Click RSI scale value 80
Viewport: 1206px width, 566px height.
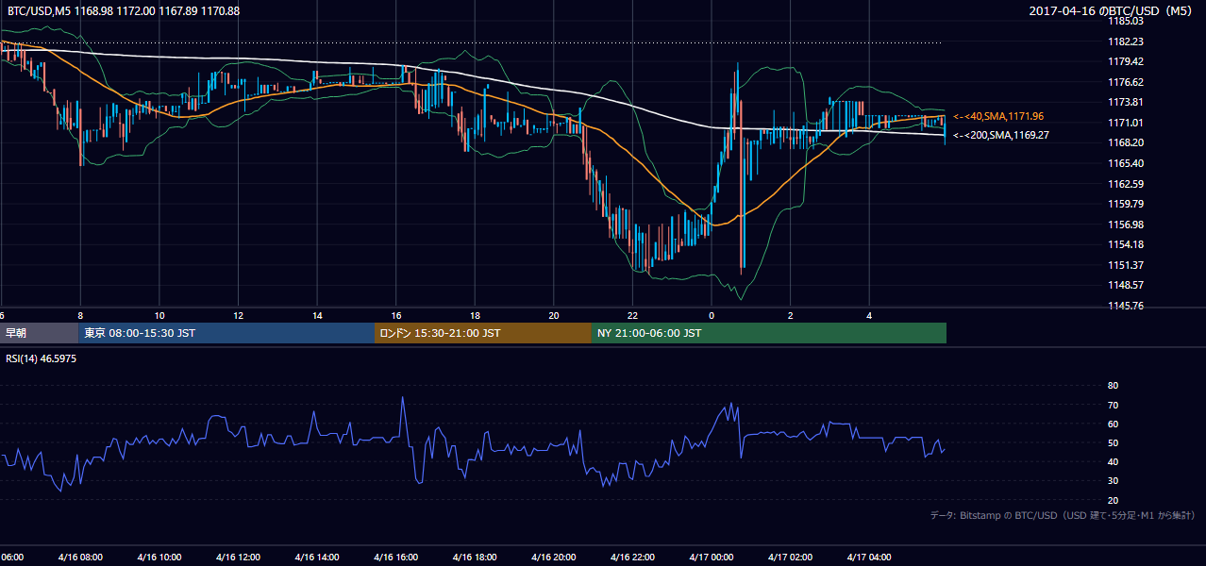click(x=1113, y=386)
